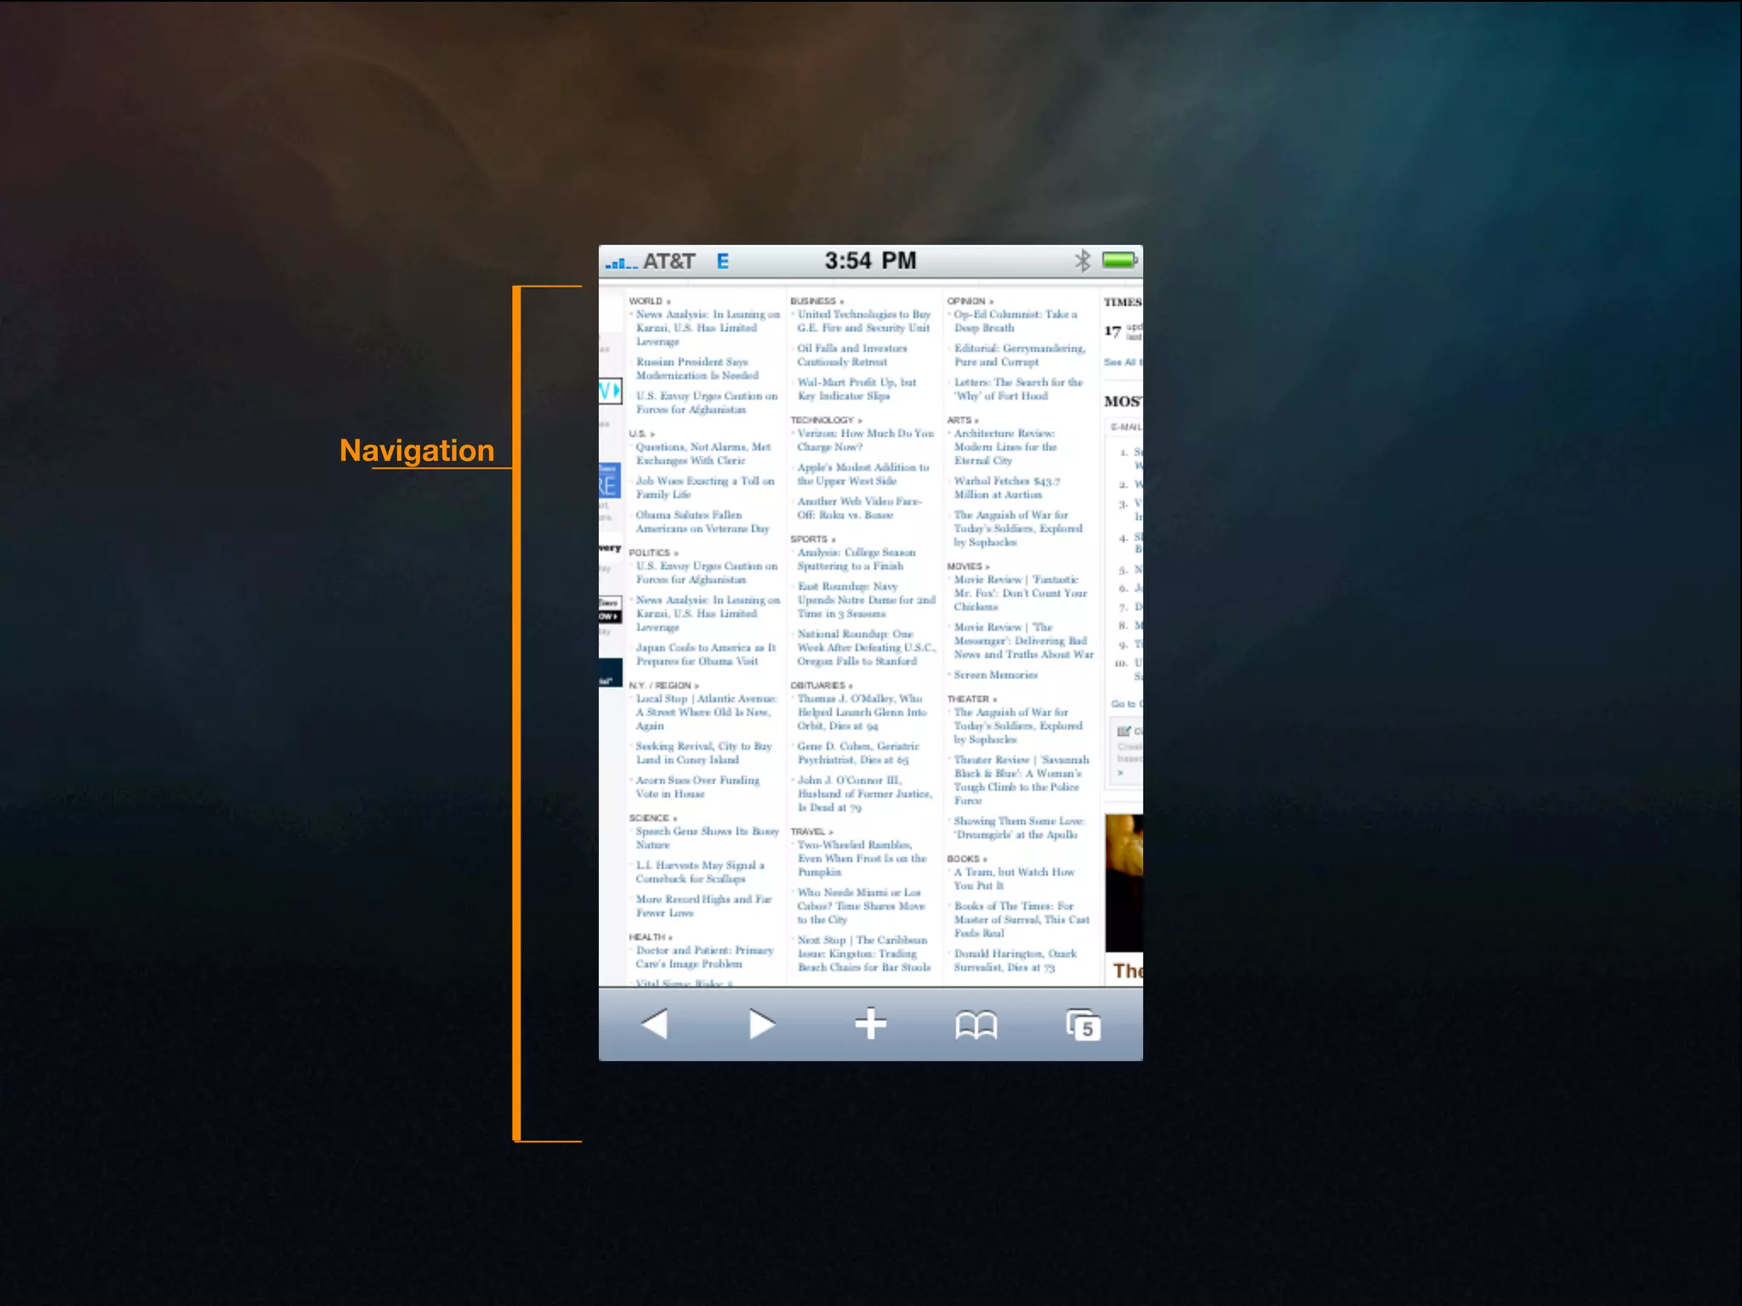
Task: Open the WORLD section heading
Action: pyautogui.click(x=646, y=301)
